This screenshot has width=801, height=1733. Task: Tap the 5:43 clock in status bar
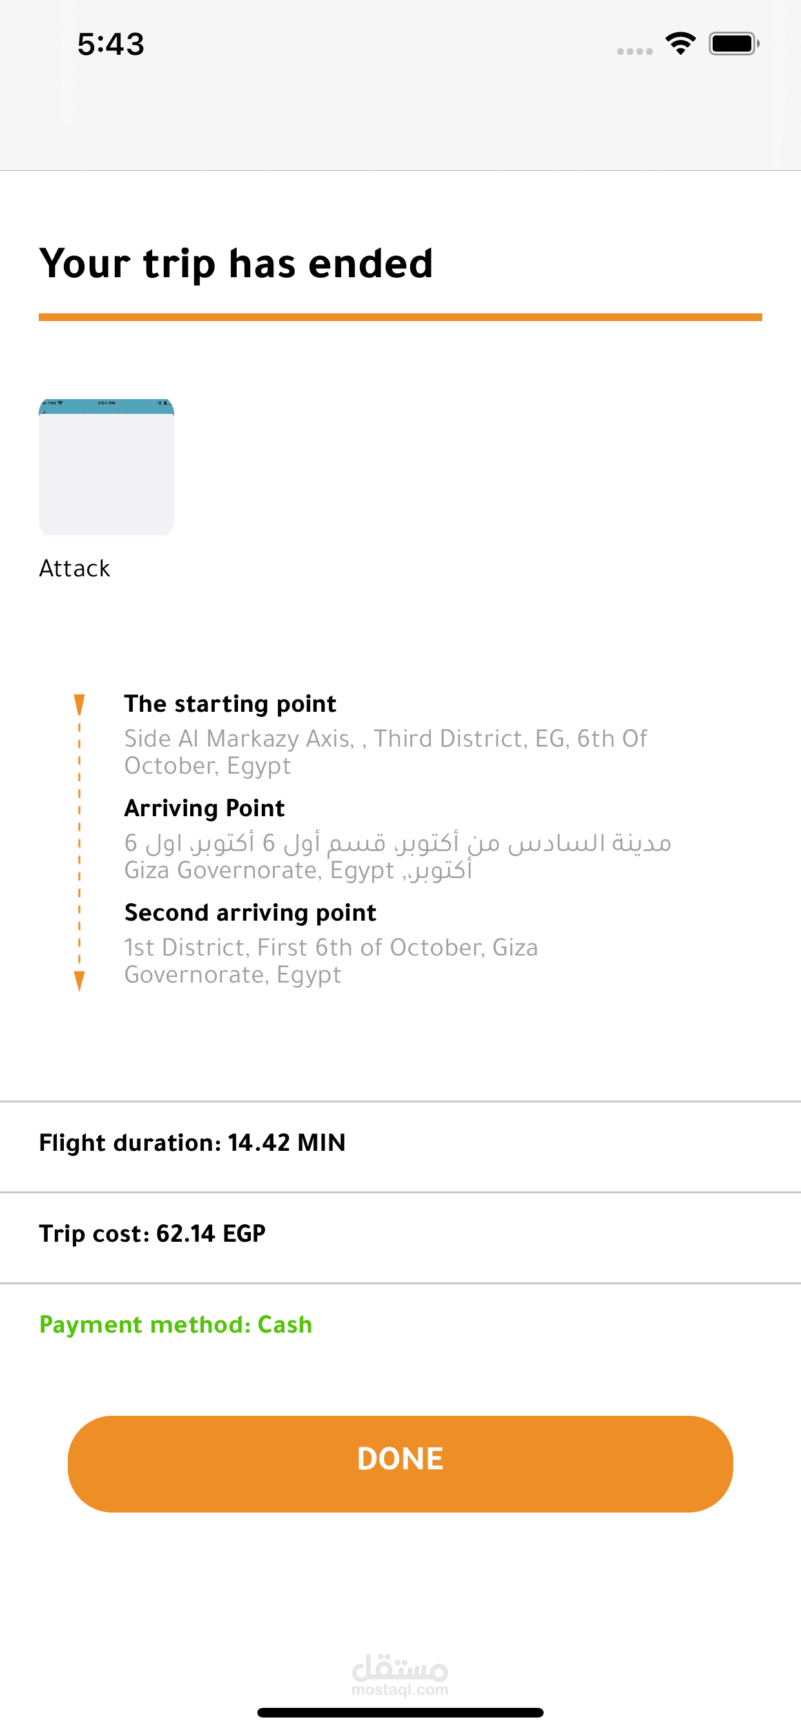point(110,44)
